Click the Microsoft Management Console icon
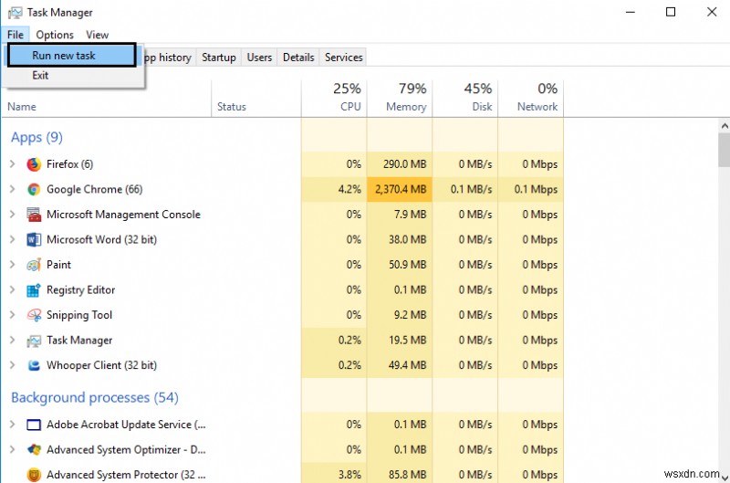The height and width of the screenshot is (483, 730). pyautogui.click(x=34, y=215)
